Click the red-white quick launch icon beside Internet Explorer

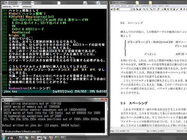coord(12,138)
